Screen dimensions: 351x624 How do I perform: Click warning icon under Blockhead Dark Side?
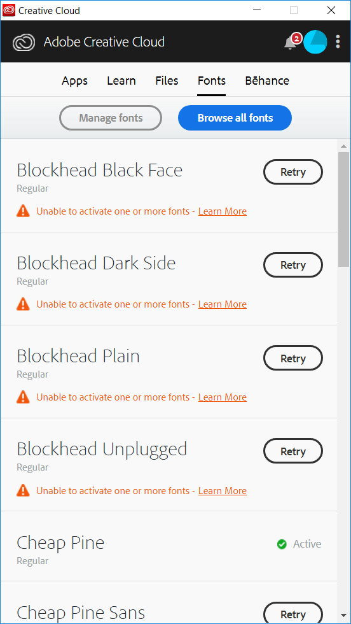click(x=23, y=304)
